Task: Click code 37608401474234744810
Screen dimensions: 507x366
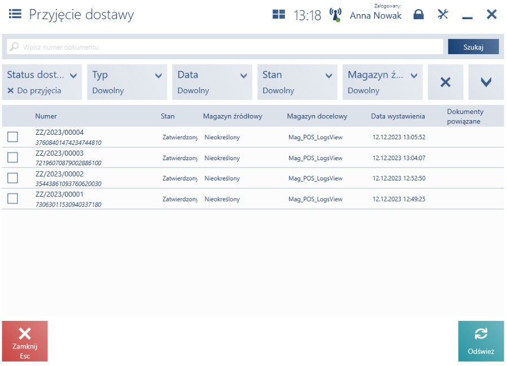Action: (x=68, y=143)
